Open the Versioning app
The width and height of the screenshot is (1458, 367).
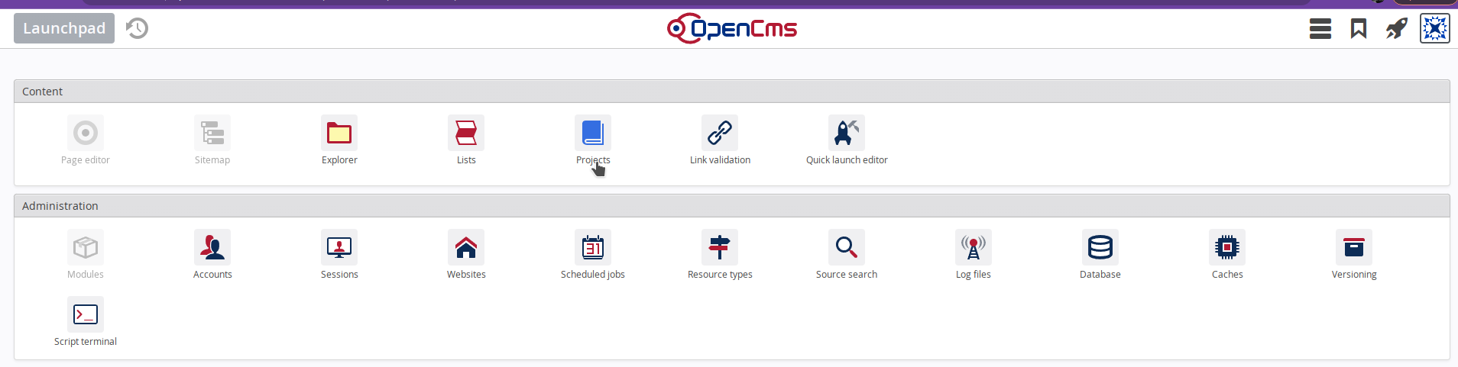point(1353,248)
